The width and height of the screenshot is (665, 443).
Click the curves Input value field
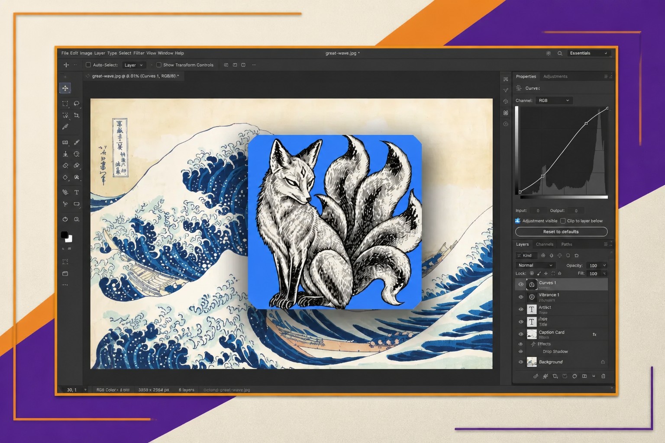click(x=538, y=211)
